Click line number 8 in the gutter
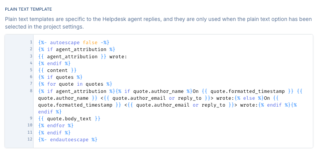Viewport: 317px width, 158px height. 30,91
